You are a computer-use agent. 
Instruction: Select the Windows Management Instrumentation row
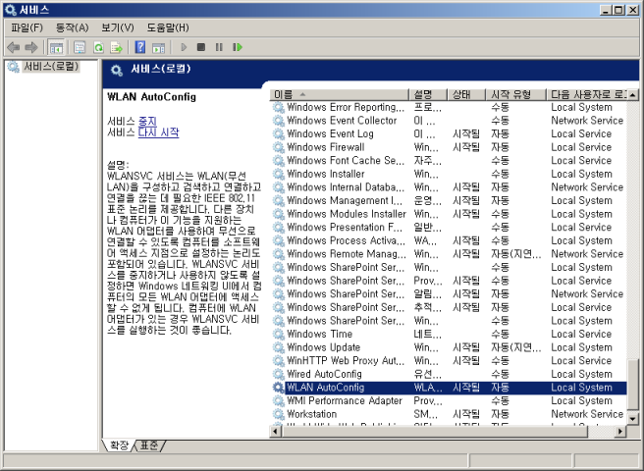point(449,201)
